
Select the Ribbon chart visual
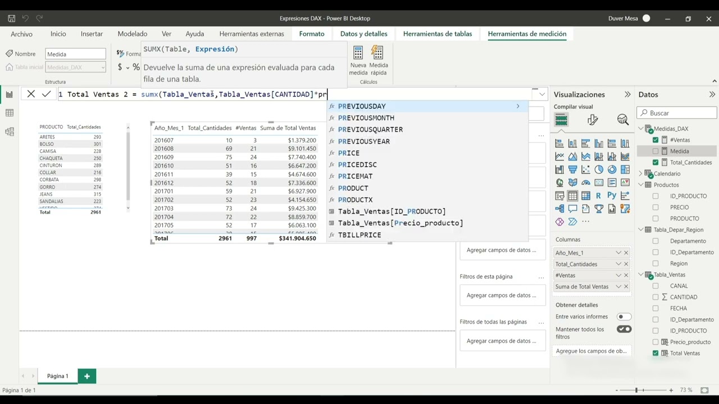(x=625, y=157)
